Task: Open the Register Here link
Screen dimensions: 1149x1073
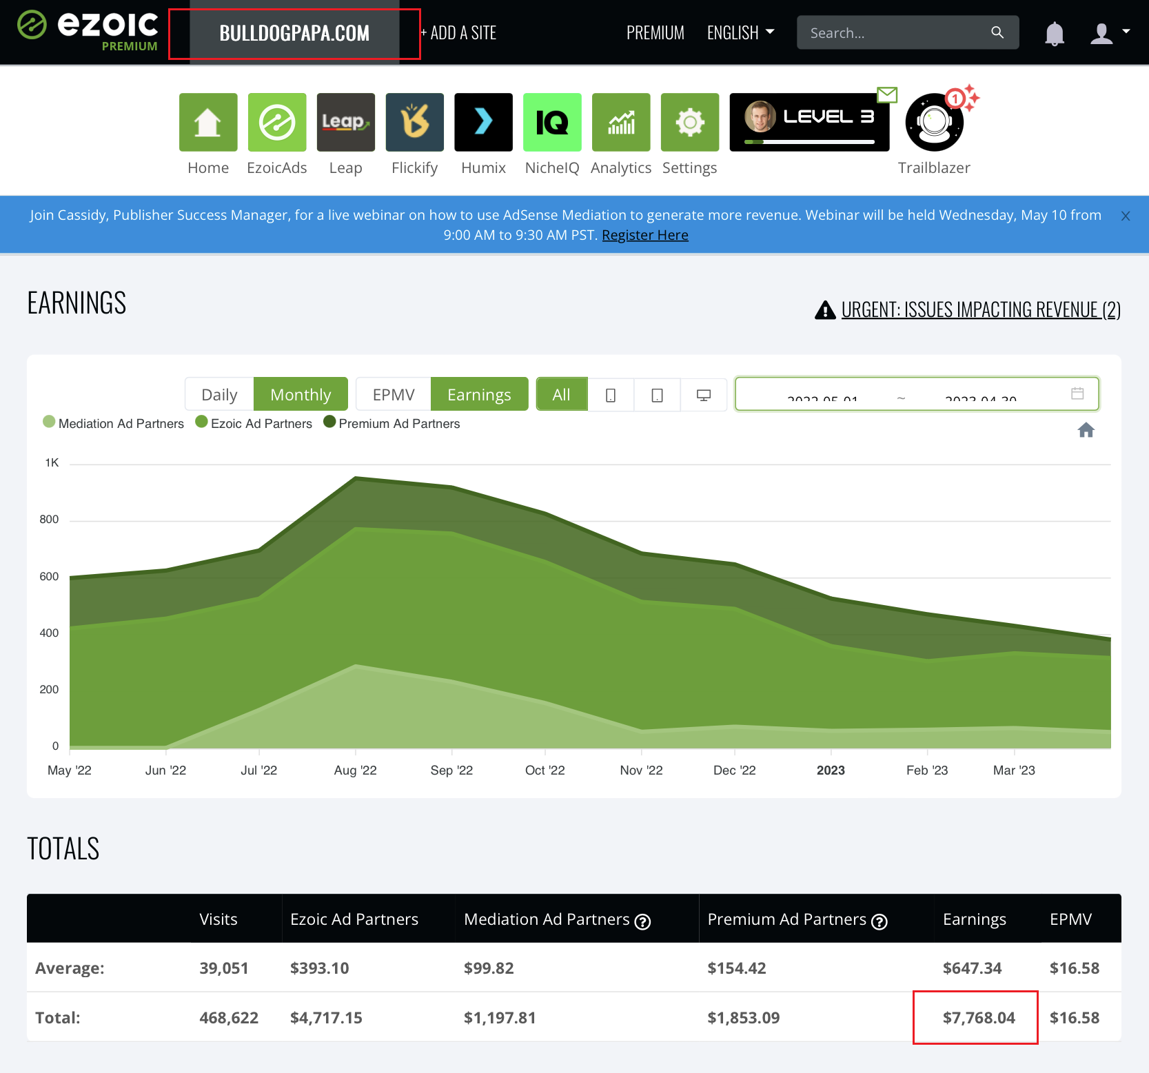Action: point(645,235)
